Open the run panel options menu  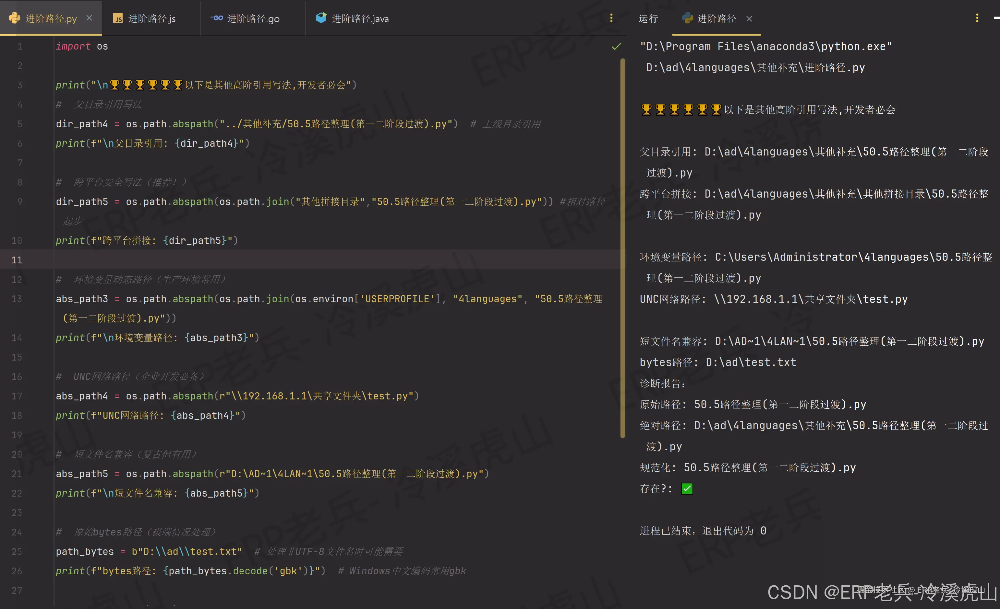pyautogui.click(x=977, y=18)
